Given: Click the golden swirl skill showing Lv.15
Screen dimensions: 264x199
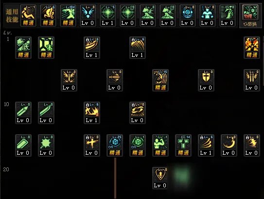Looking at the screenshot, I should (160, 80).
